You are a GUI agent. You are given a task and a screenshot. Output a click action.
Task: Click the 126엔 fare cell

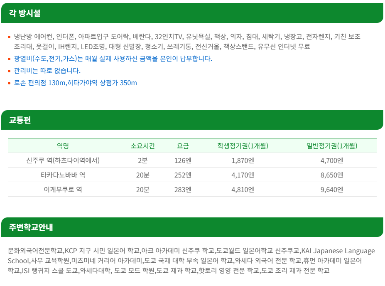point(183,160)
